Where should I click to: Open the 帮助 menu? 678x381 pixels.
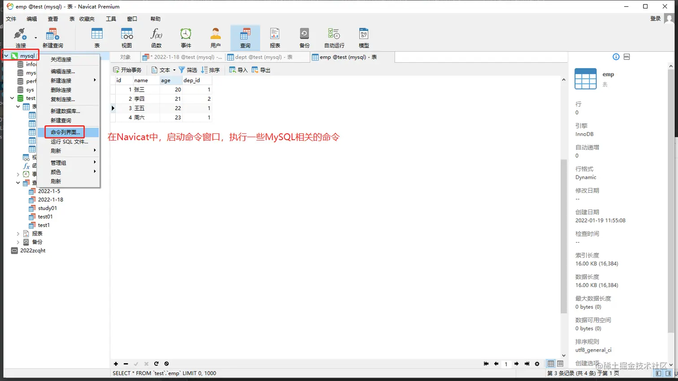coord(156,19)
